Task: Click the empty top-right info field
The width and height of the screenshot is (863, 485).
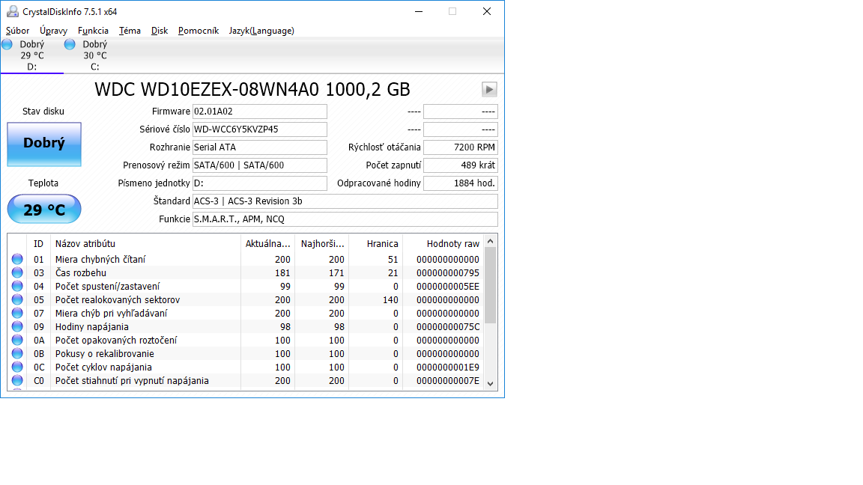Action: (x=461, y=112)
